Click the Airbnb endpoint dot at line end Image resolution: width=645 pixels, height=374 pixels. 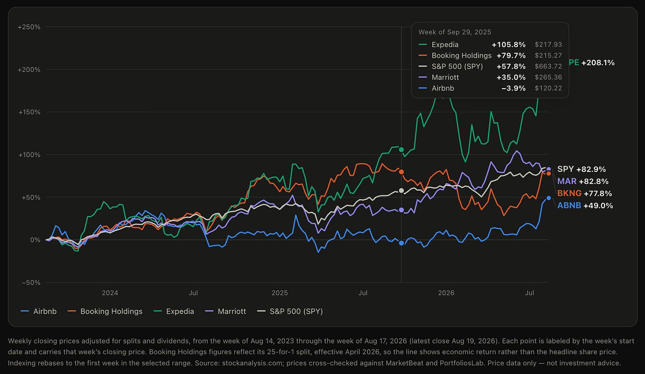548,198
